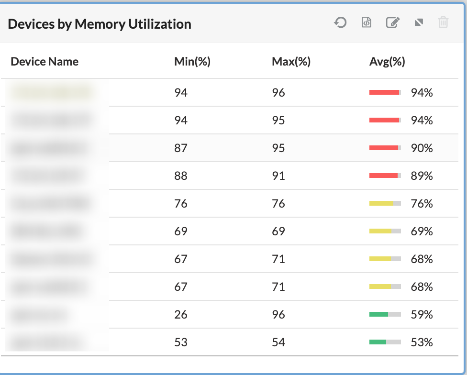Image resolution: width=467 pixels, height=375 pixels.
Task: Click the Devices by Memory Utilization title
Action: [100, 24]
